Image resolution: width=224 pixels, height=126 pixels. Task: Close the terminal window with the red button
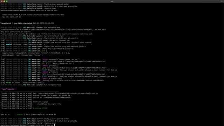(1, 1)
